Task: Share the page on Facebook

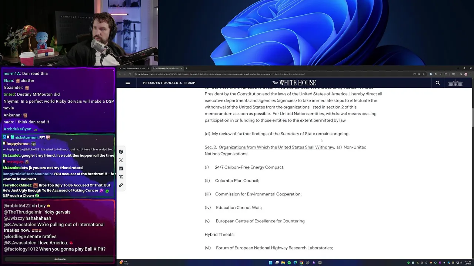Action: point(121,152)
